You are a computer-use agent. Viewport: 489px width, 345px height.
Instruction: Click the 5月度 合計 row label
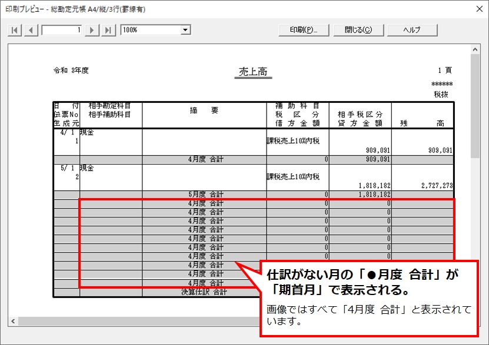pyautogui.click(x=205, y=195)
